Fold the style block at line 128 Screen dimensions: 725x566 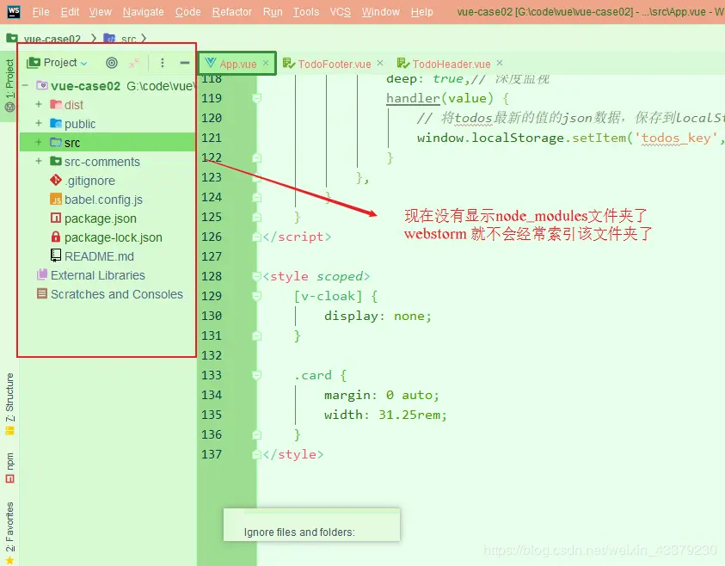coord(257,276)
